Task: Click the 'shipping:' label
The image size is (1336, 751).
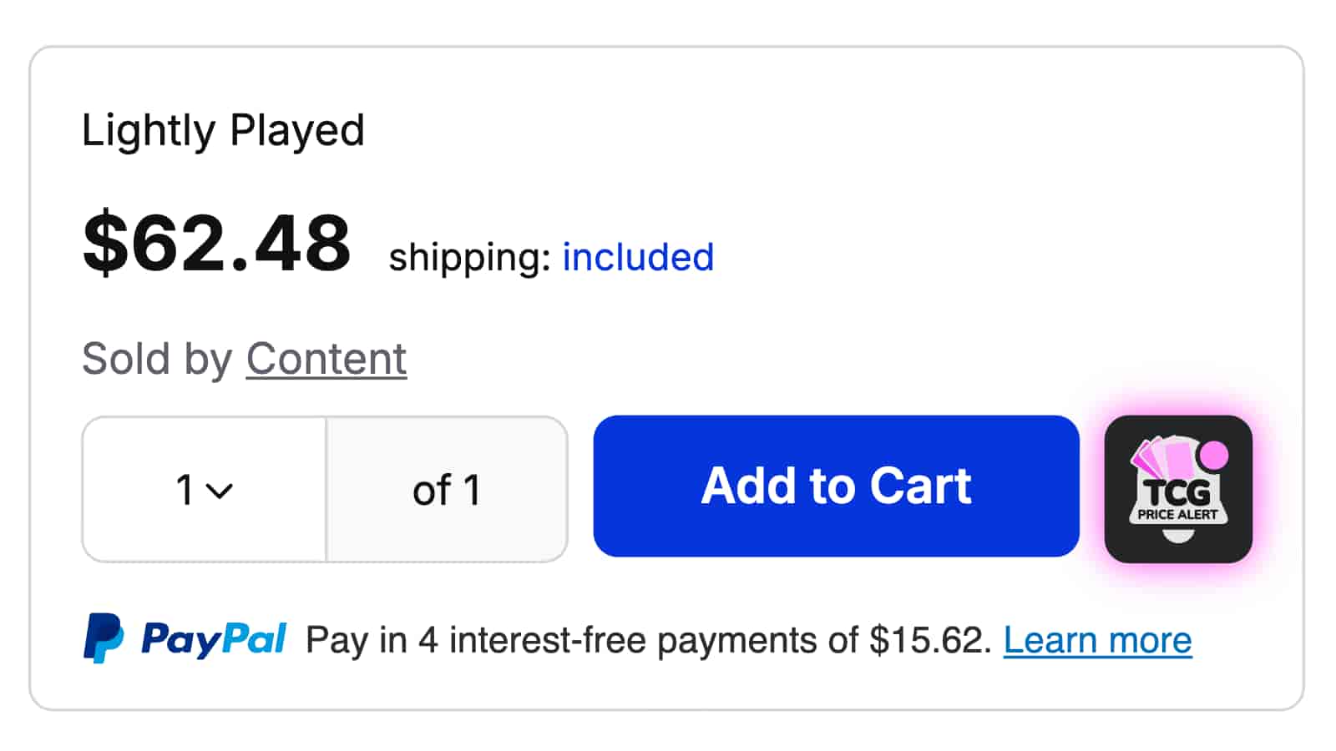Action: click(469, 257)
